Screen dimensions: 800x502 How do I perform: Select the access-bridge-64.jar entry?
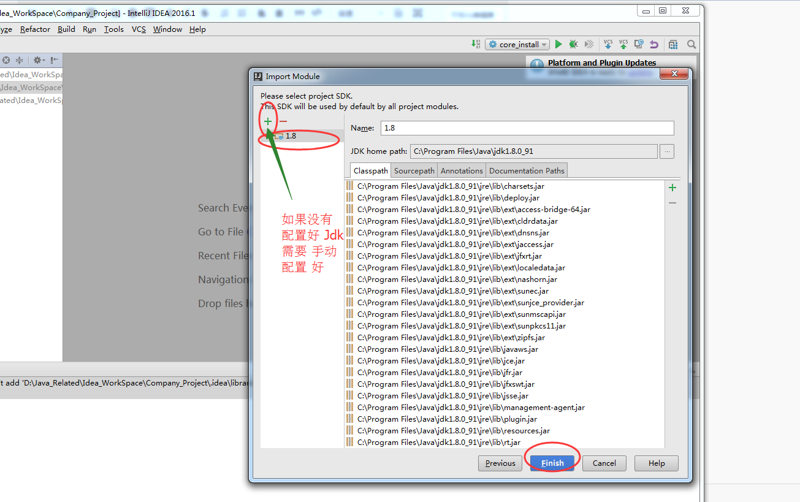click(x=505, y=209)
